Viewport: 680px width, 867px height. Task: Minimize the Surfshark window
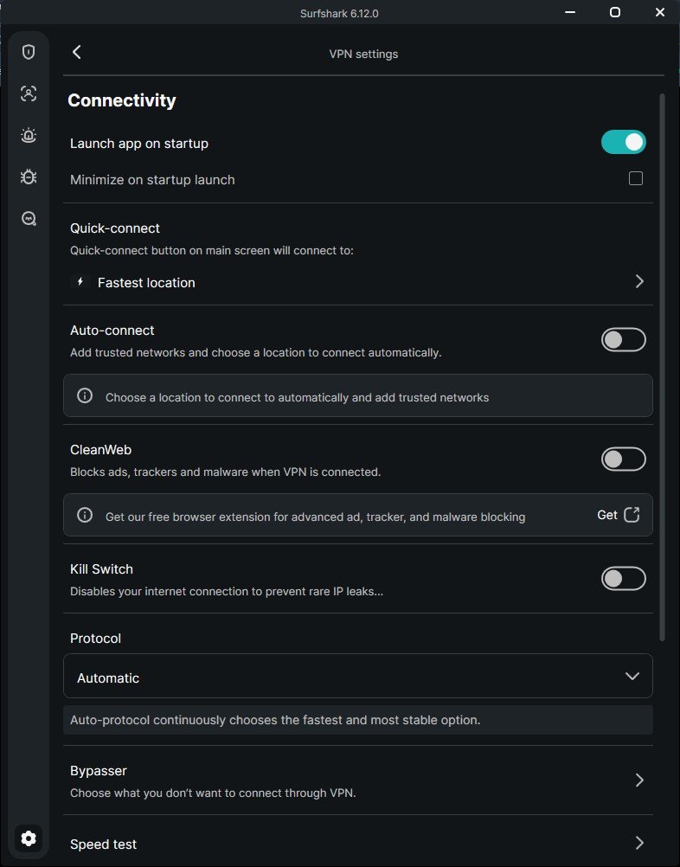tap(570, 12)
